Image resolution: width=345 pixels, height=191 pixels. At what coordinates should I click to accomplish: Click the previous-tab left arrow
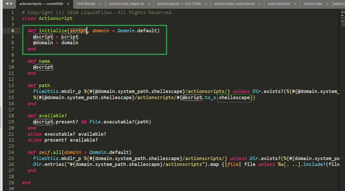pos(7,4)
